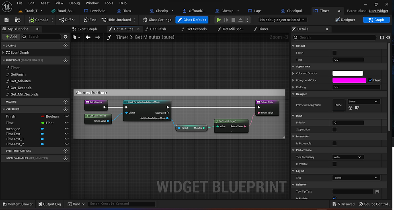This screenshot has height=210, width=394.
Task: Add a new event dispatcher plus icon
Action: coord(66,151)
